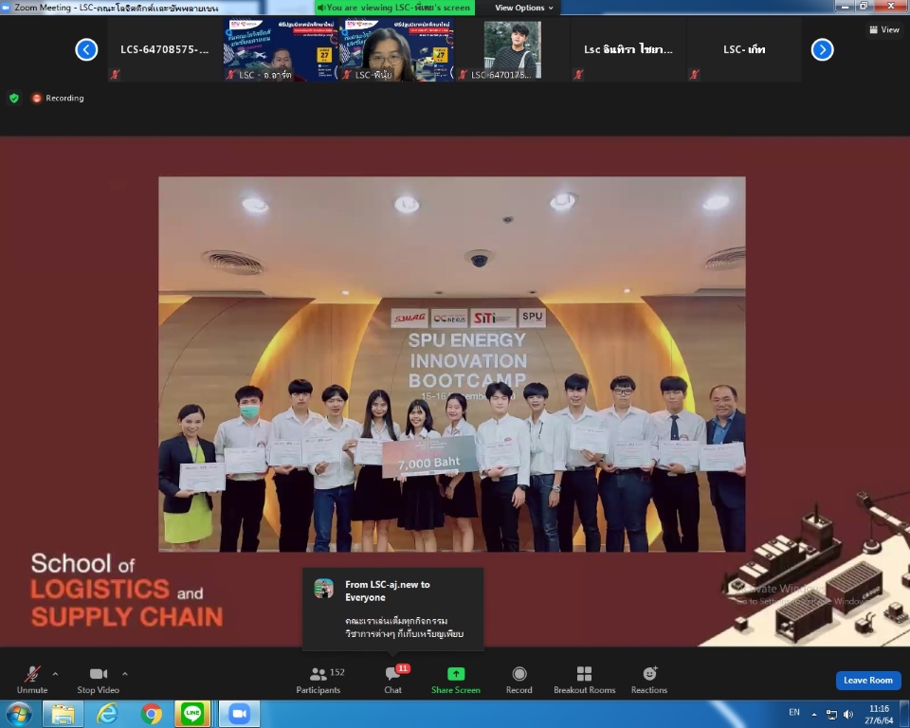Select LSC-พี่นุ้ย video thumbnail
Screen dimensions: 910x728
coord(397,49)
